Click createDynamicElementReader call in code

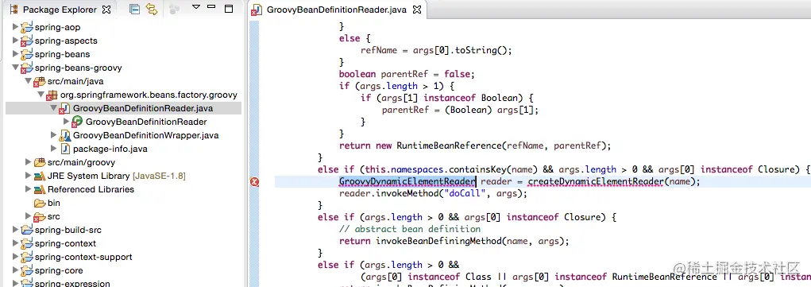pyautogui.click(x=595, y=181)
